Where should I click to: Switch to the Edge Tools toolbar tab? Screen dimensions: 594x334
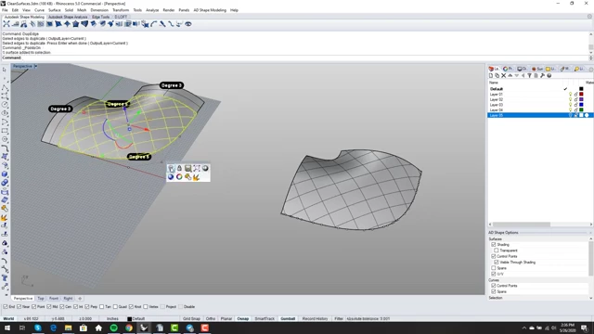(x=100, y=17)
